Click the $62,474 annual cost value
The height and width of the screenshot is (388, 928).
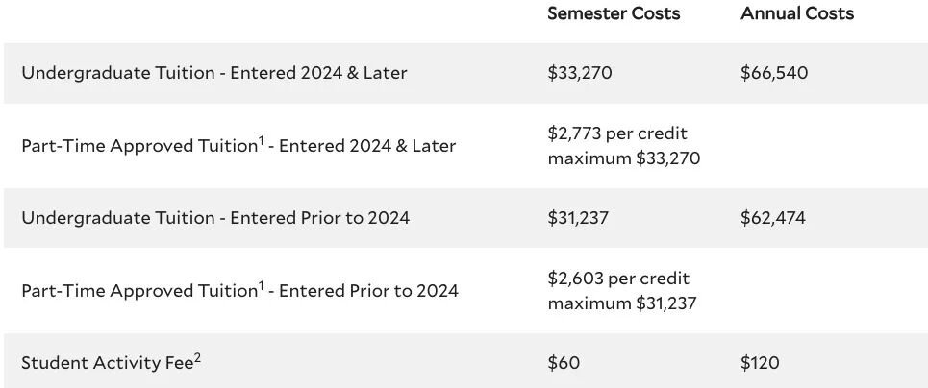click(x=773, y=218)
